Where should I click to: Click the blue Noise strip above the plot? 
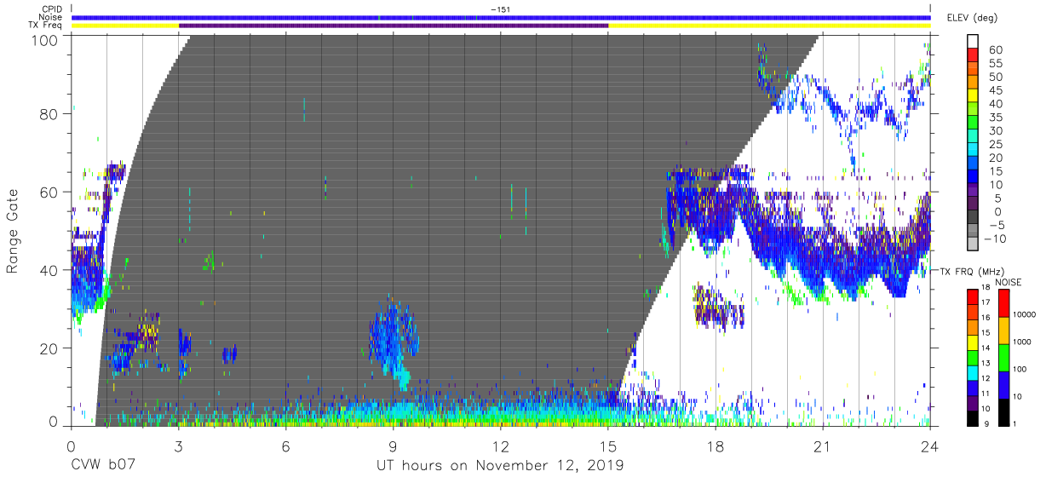point(501,17)
